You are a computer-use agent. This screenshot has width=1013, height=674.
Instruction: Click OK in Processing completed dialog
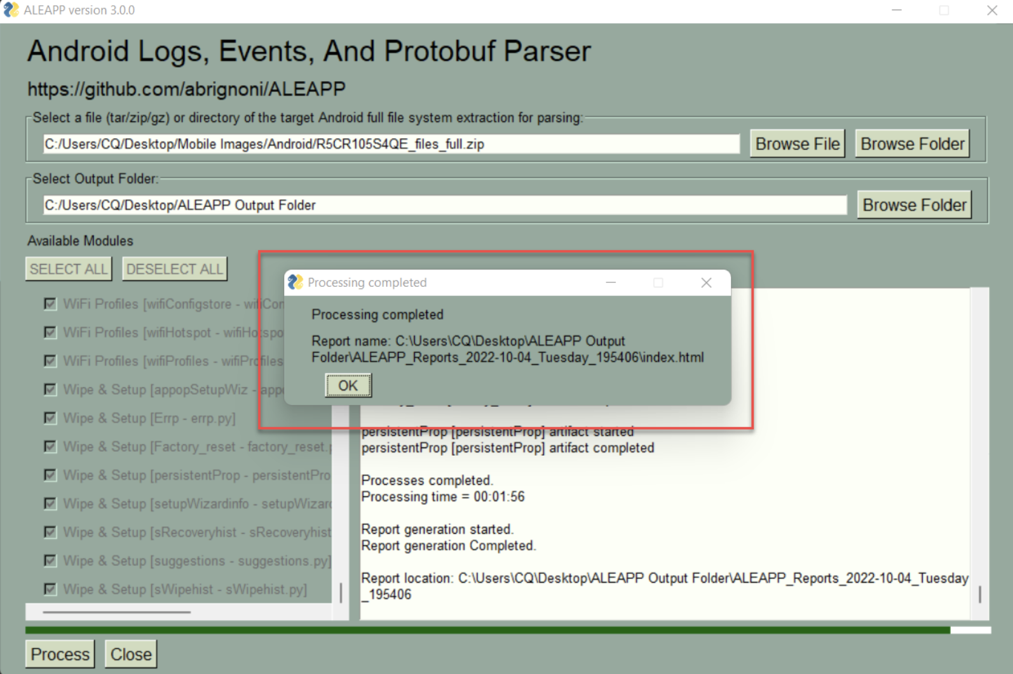point(348,385)
